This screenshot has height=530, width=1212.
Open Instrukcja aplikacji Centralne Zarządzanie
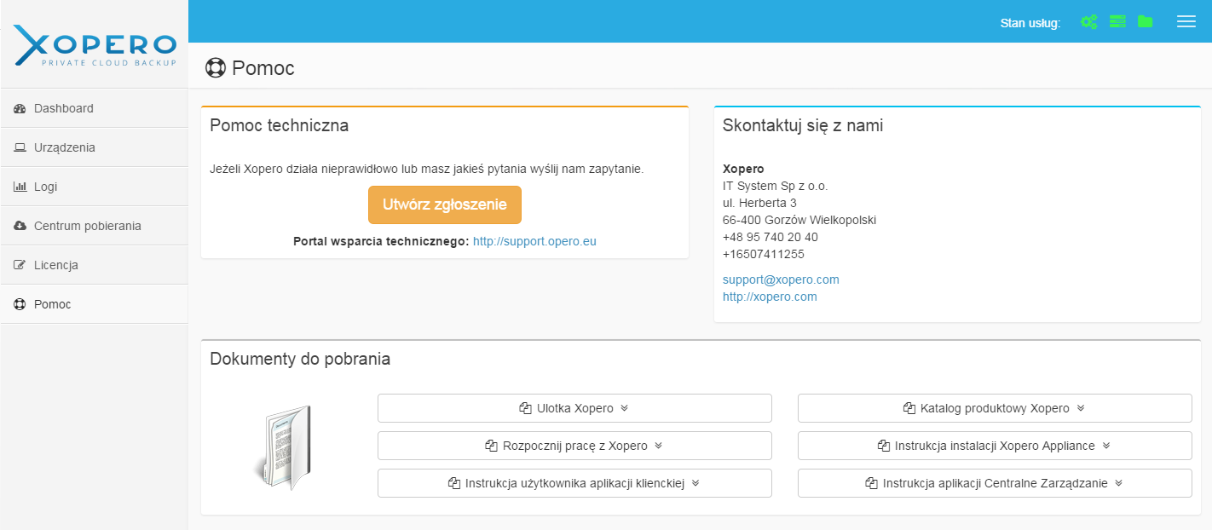pos(995,483)
